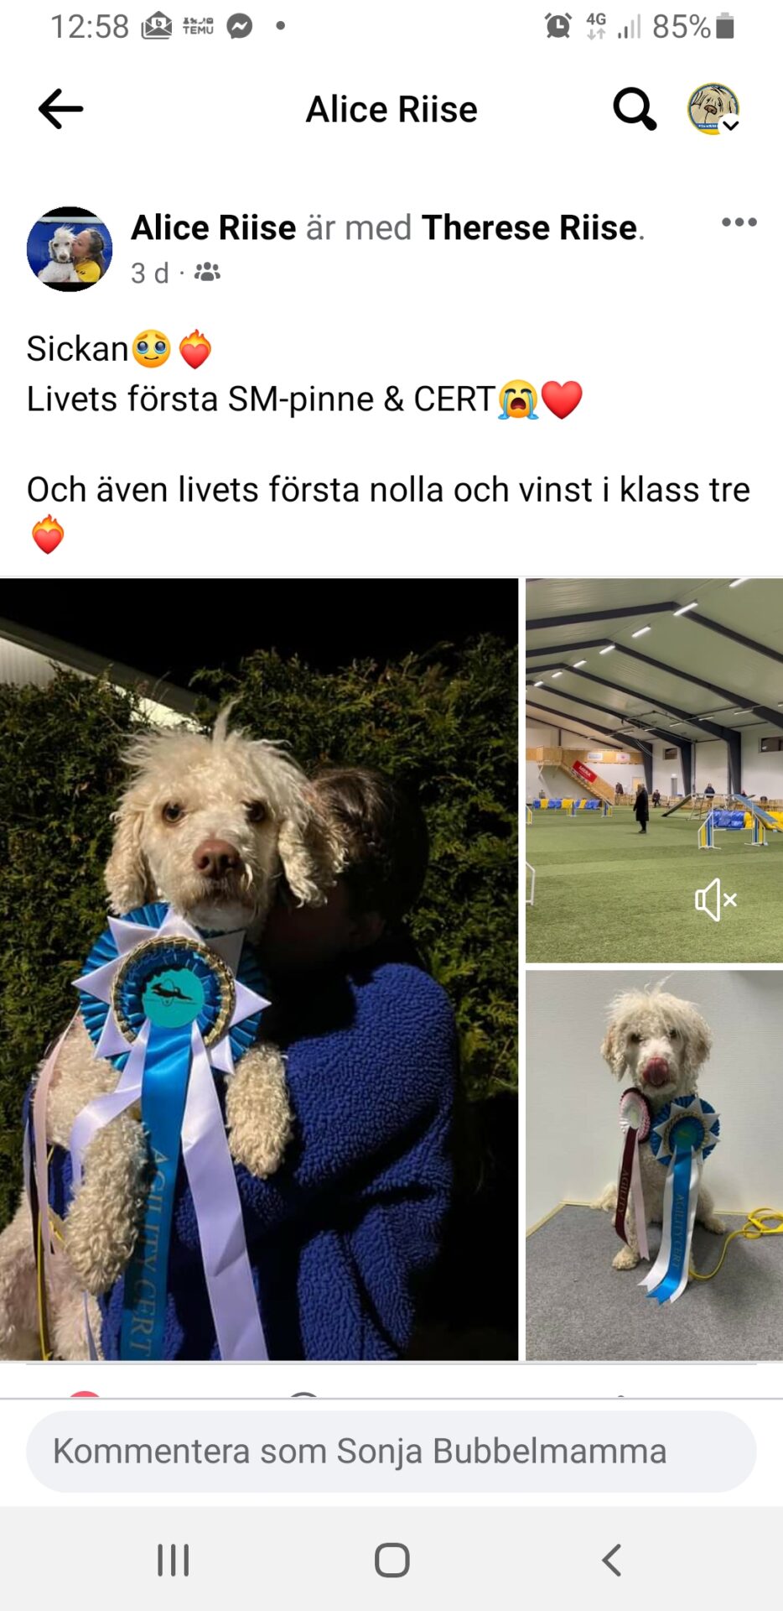Open the three-dot post options menu

point(739,222)
